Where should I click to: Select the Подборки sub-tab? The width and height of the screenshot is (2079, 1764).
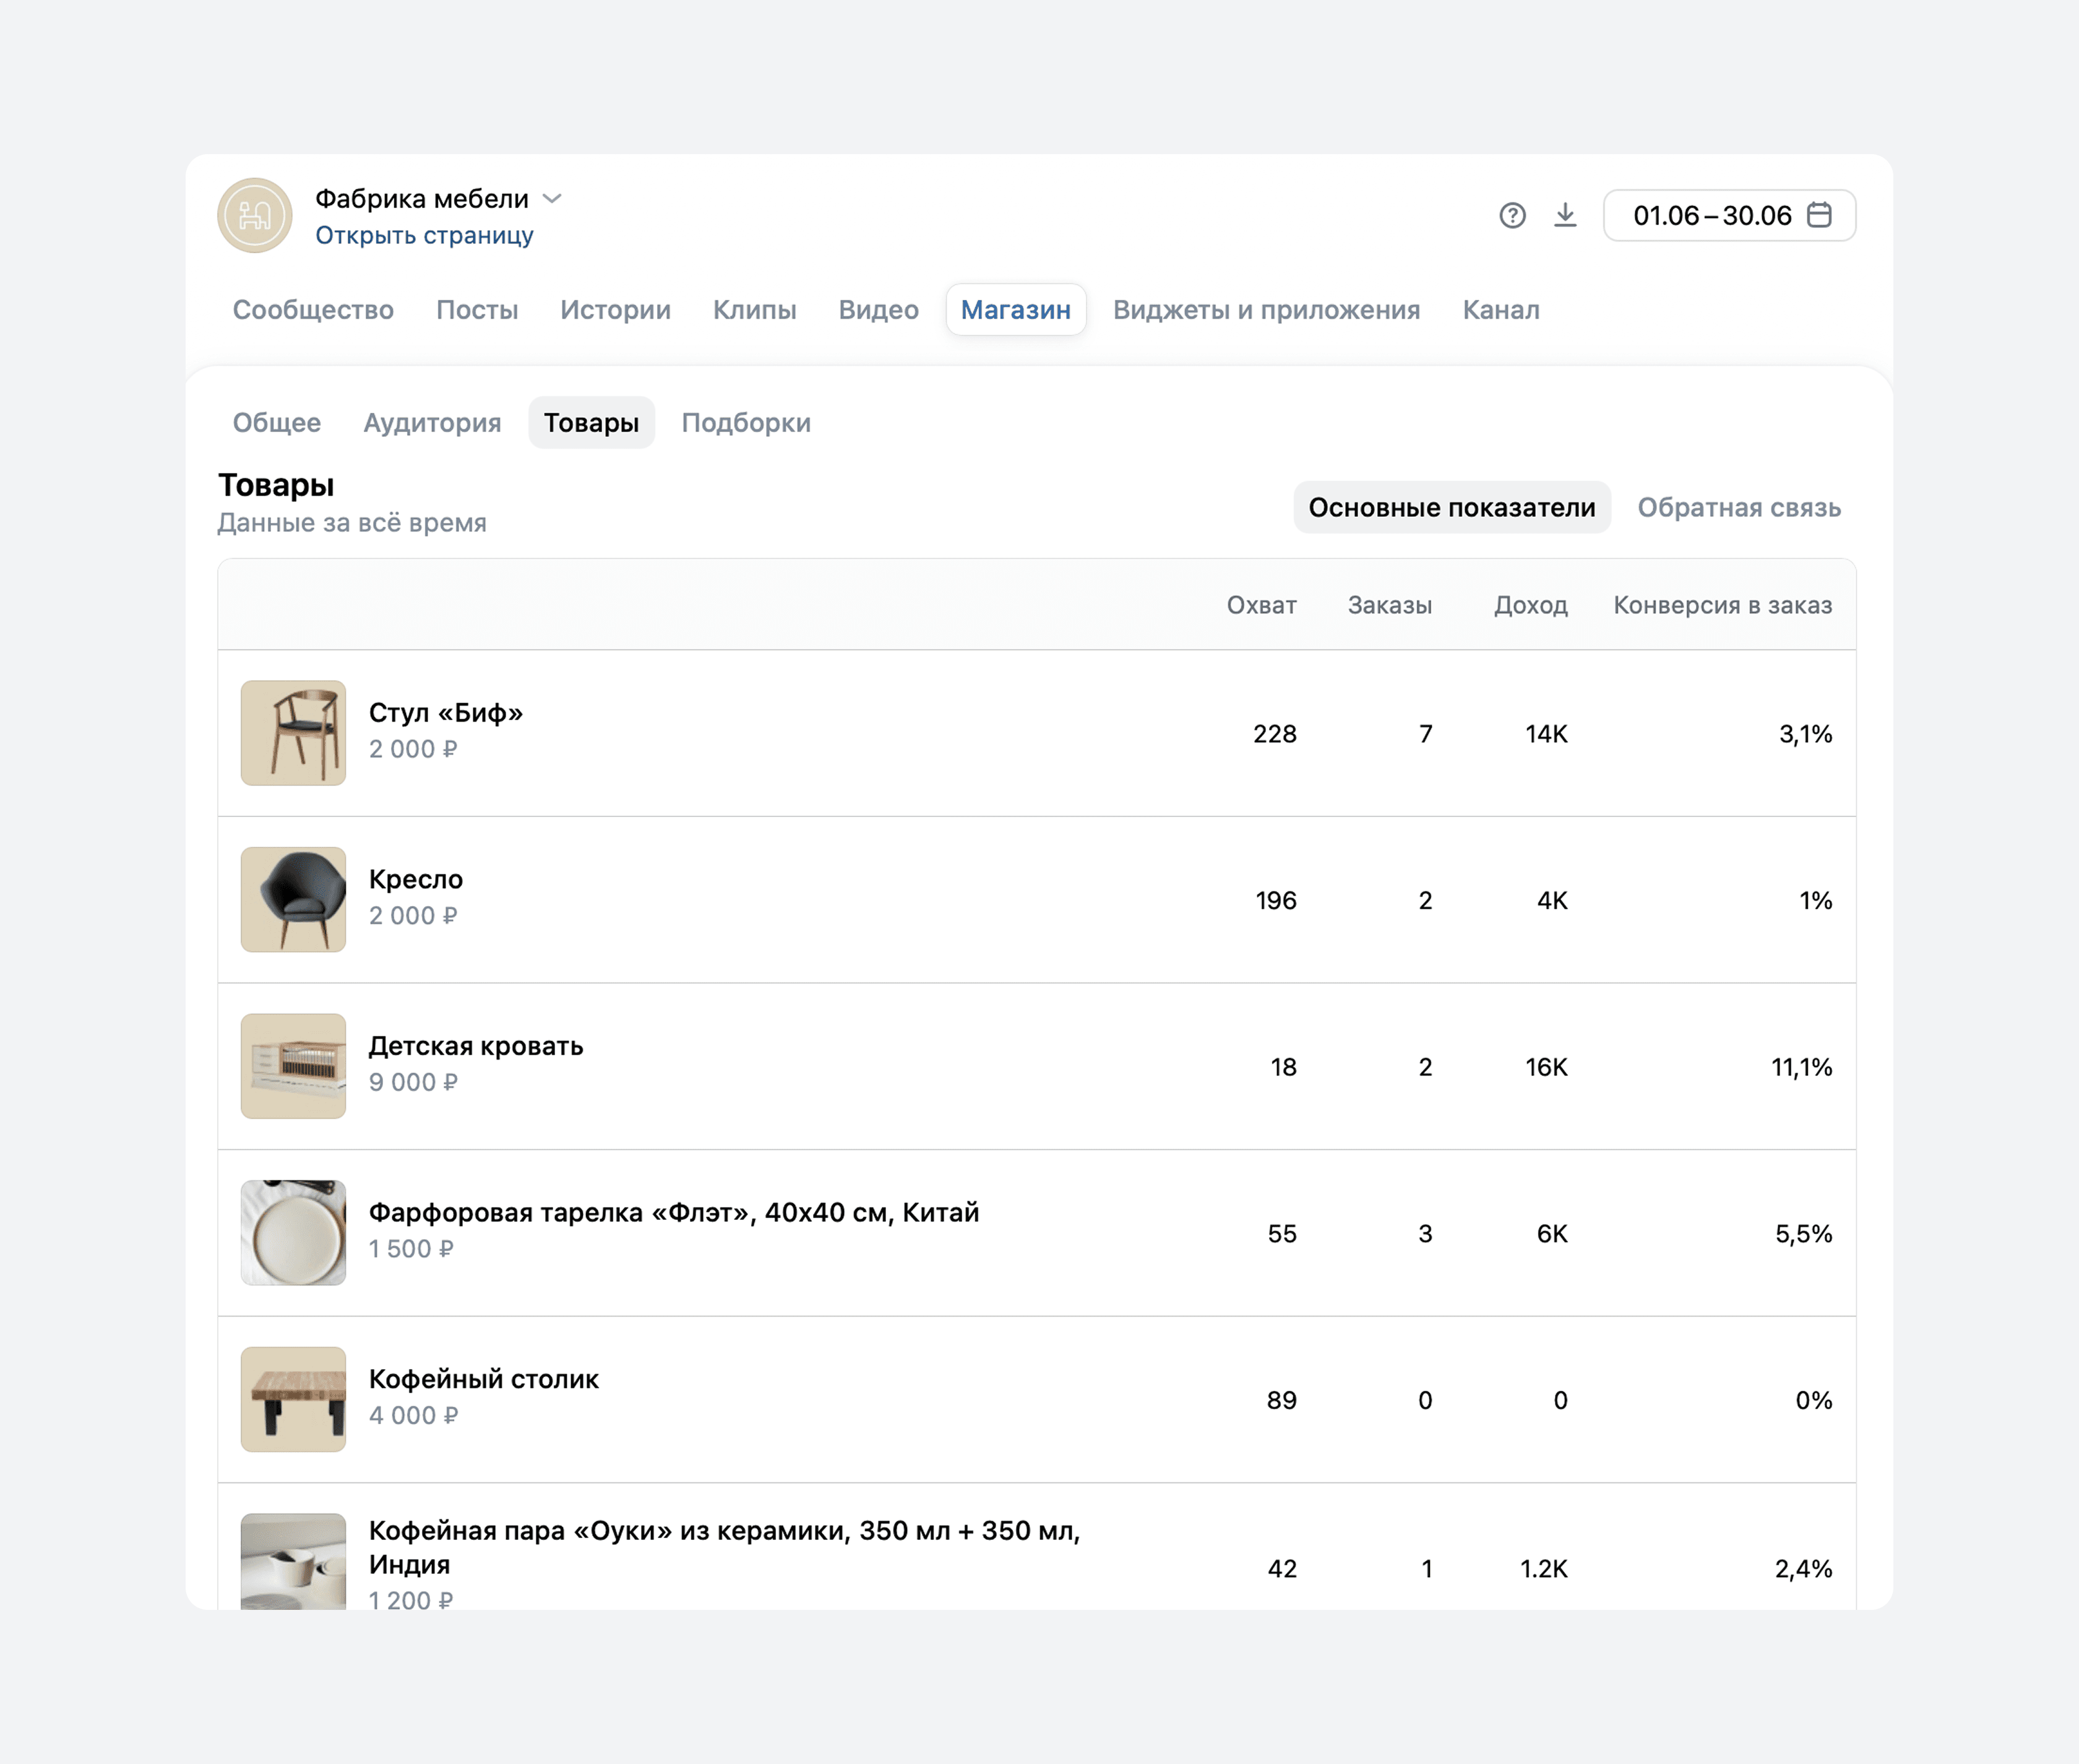coord(746,423)
